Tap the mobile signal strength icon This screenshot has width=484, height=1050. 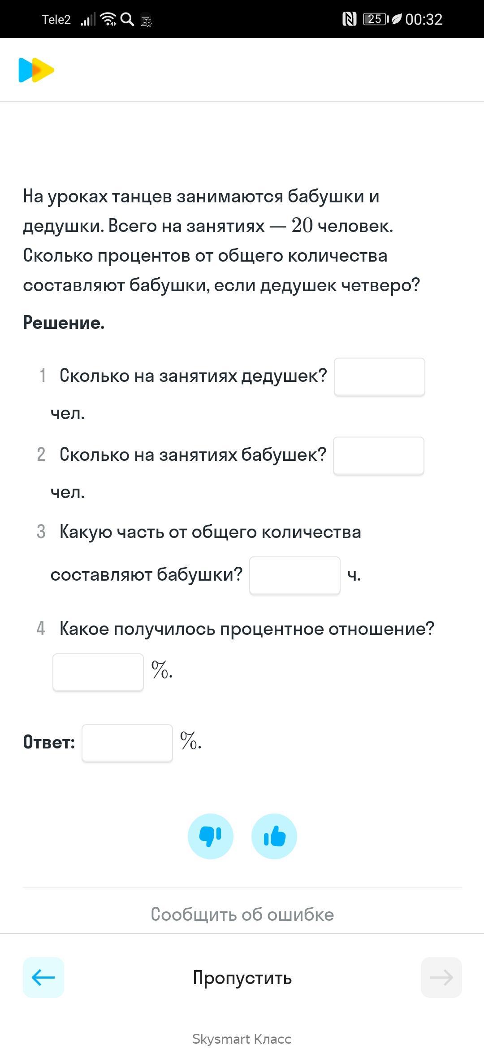88,20
